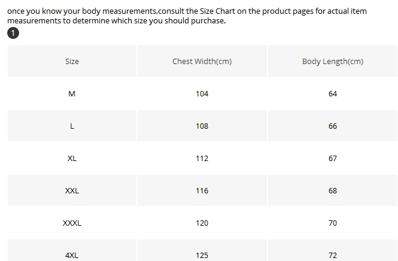This screenshot has height=261, width=398.
Task: Click the size chart instruction paragraph
Action: 187,16
